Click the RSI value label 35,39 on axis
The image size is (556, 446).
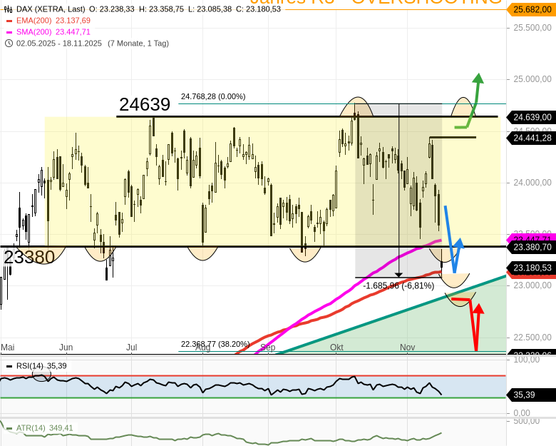tap(524, 395)
